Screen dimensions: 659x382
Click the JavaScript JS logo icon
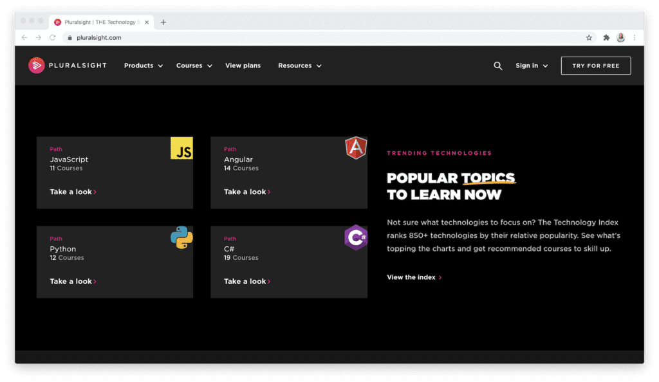click(181, 148)
